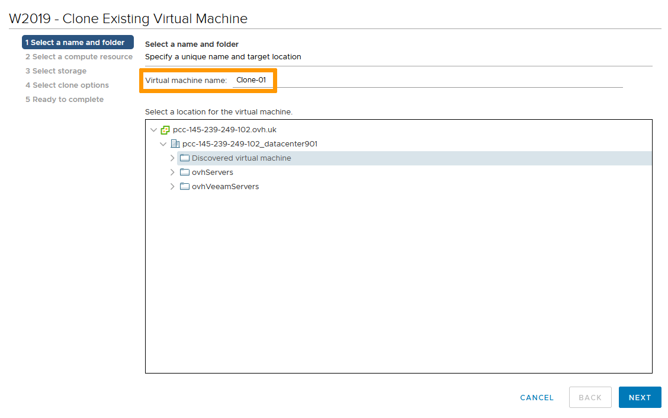Click the datacenter901 building icon

[x=175, y=144]
